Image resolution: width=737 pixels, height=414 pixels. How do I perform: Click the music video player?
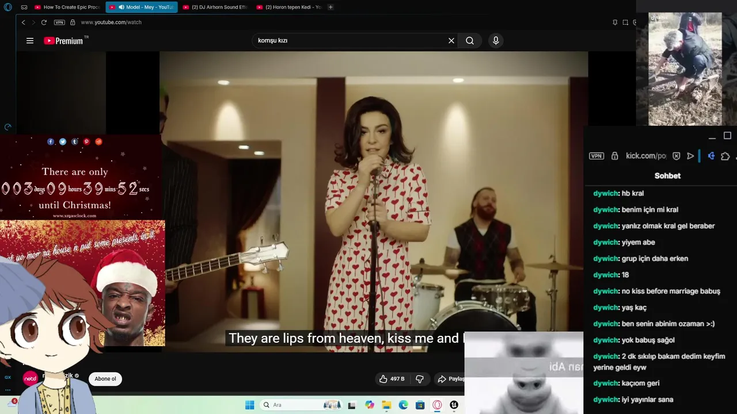click(373, 201)
